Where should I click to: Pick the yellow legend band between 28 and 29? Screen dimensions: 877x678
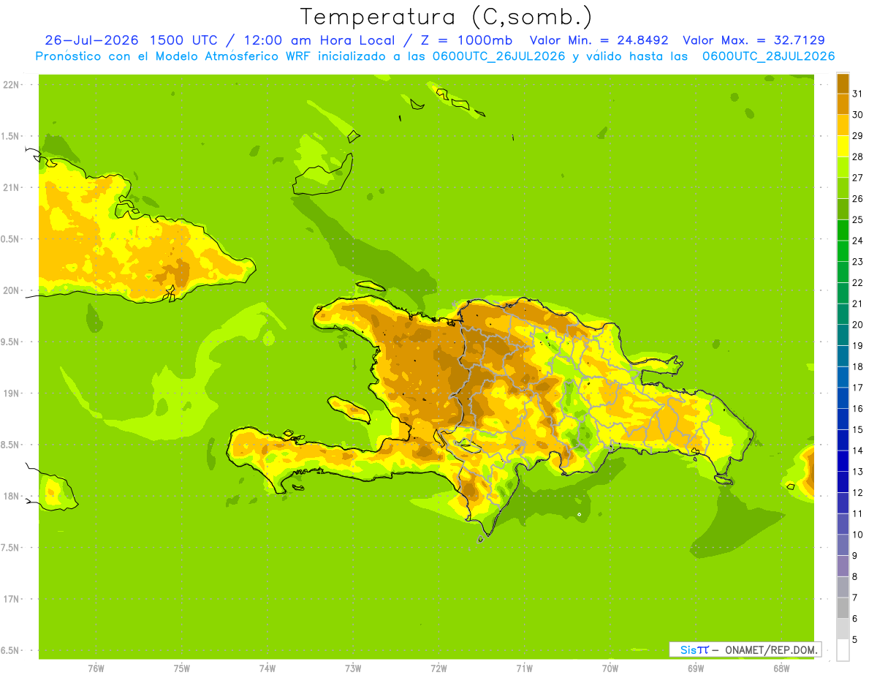pos(843,146)
